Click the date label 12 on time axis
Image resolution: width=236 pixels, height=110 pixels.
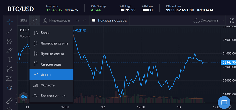click(x=103, y=107)
